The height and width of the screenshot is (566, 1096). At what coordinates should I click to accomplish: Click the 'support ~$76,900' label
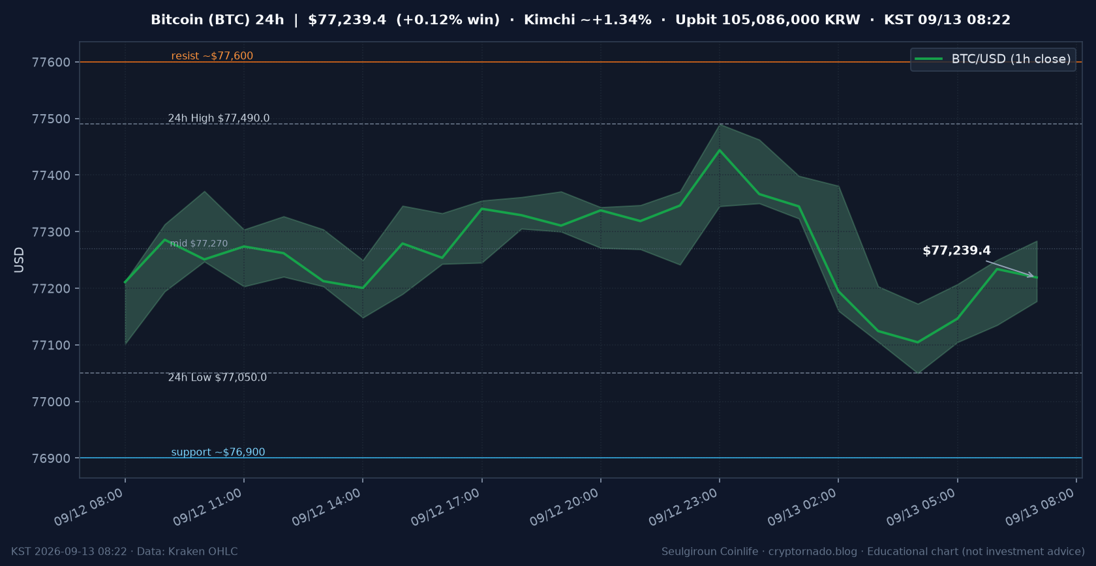(x=218, y=452)
